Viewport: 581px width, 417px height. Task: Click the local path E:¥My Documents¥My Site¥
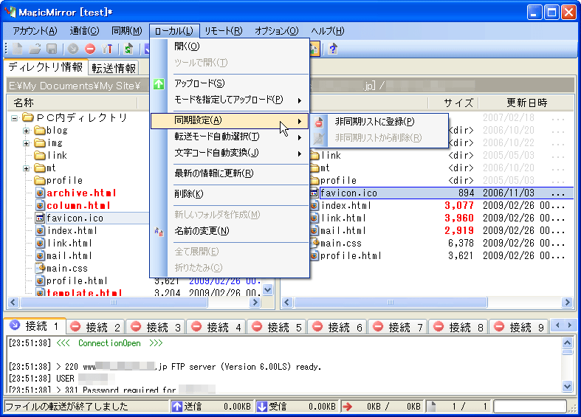pyautogui.click(x=75, y=86)
